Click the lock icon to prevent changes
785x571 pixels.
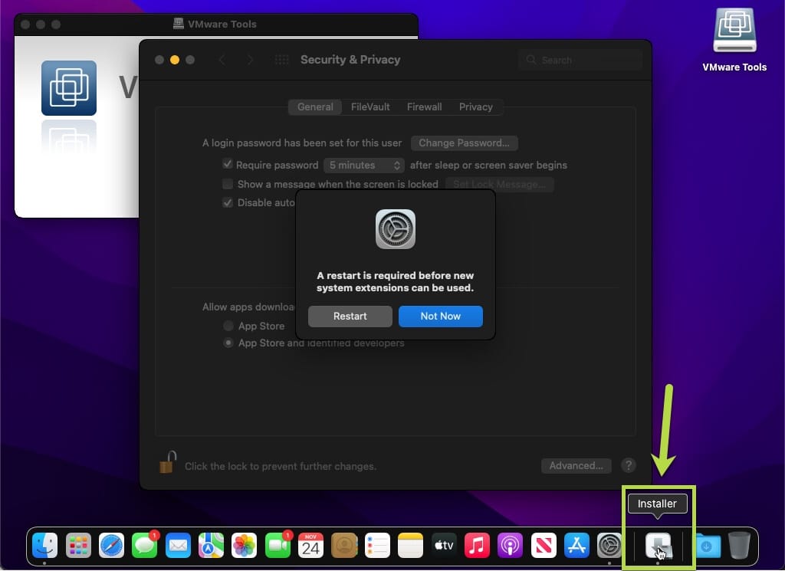click(167, 462)
